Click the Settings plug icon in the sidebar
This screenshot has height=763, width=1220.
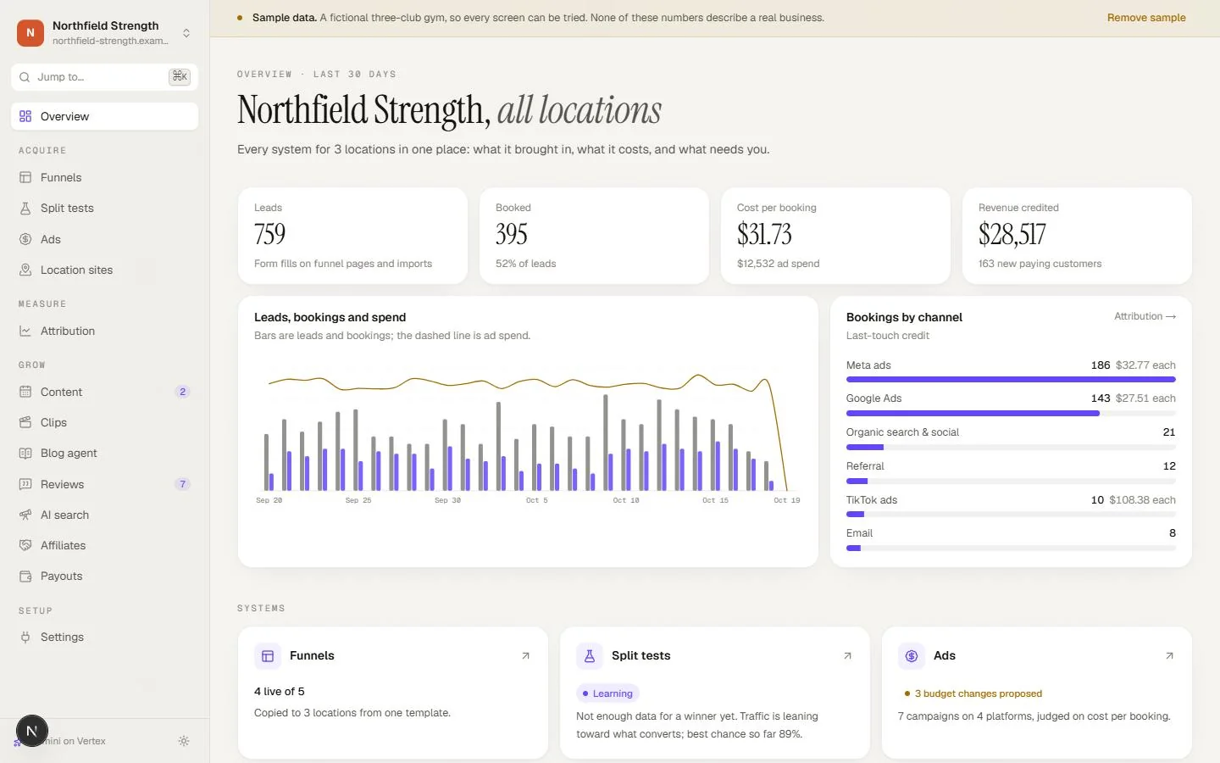click(25, 637)
